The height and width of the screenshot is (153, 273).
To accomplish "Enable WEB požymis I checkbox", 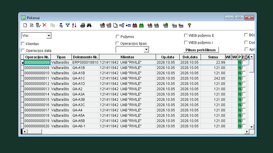I will coord(186,42).
